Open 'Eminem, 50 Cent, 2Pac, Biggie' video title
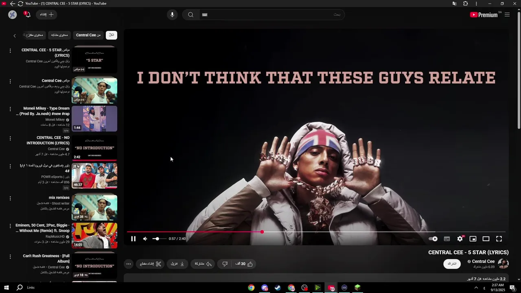The width and height of the screenshot is (521, 293). coord(43,228)
